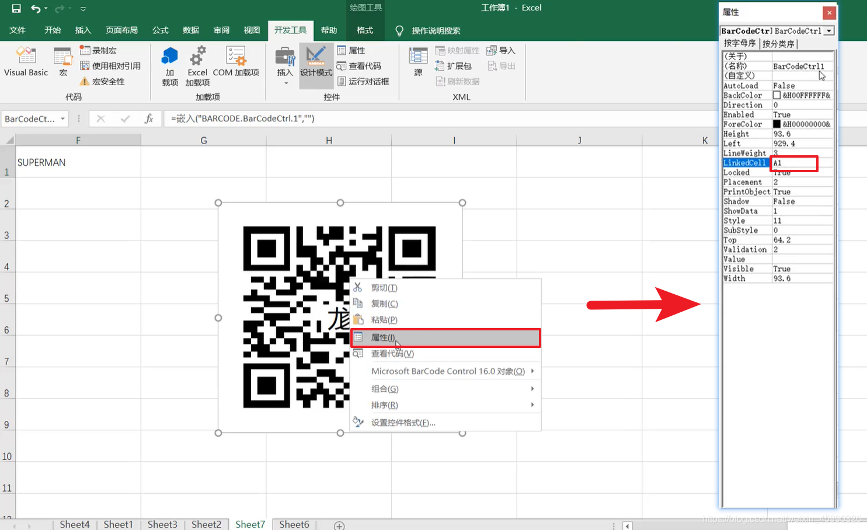The image size is (867, 530).
Task: Open the 文件 tab
Action: point(18,30)
